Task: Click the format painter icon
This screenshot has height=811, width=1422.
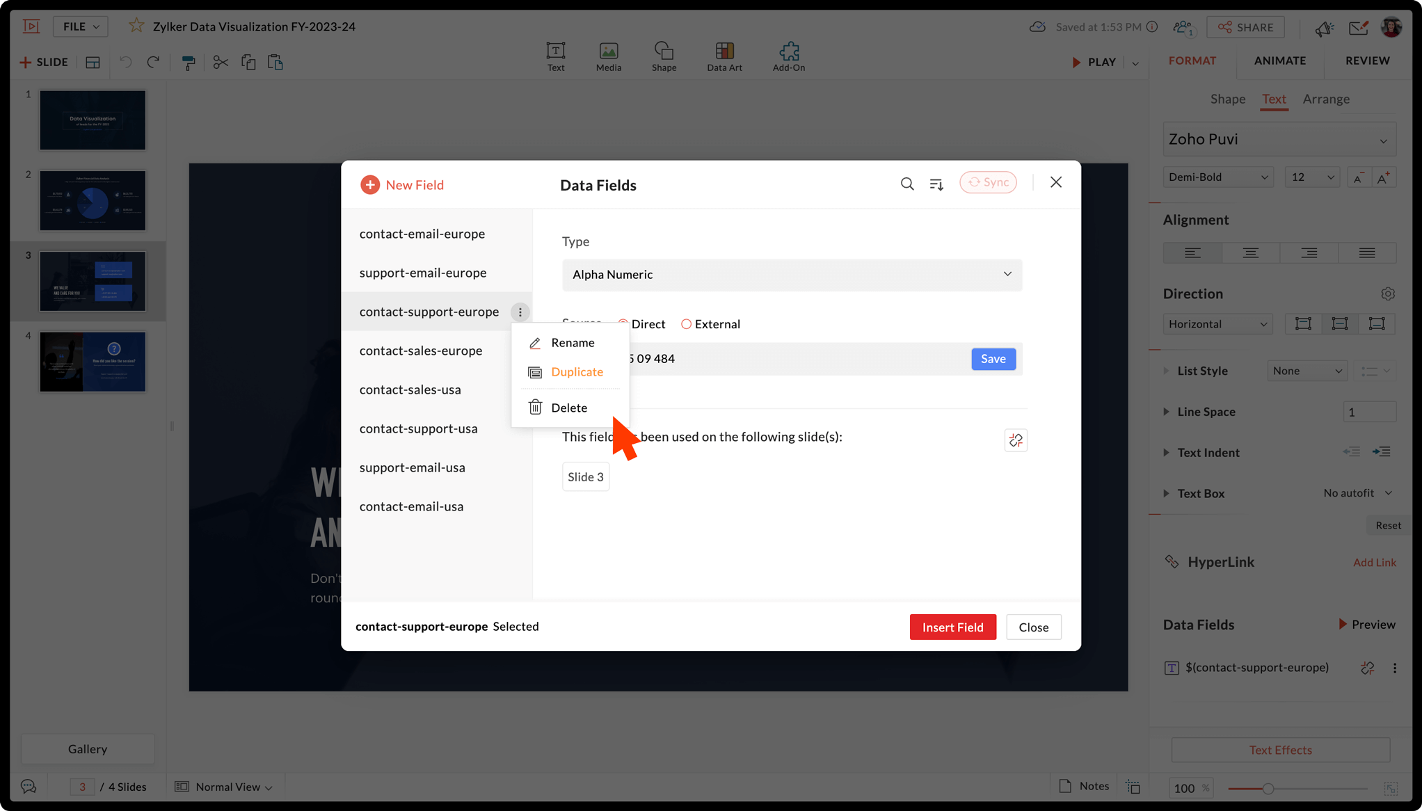Action: pyautogui.click(x=188, y=63)
